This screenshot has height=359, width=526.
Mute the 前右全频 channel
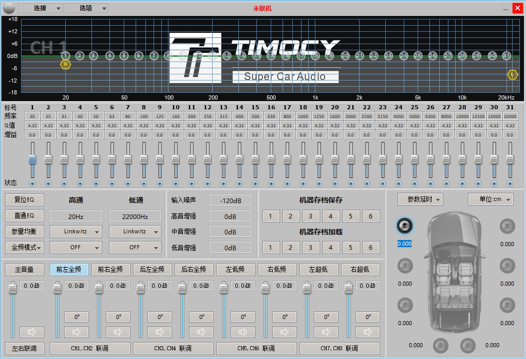[118, 332]
